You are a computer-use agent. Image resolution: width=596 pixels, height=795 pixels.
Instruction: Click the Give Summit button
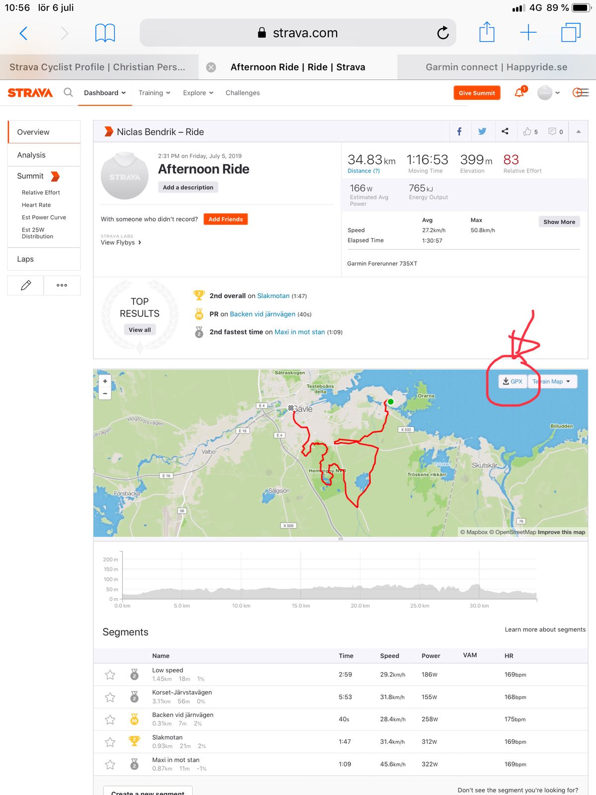pyautogui.click(x=477, y=93)
